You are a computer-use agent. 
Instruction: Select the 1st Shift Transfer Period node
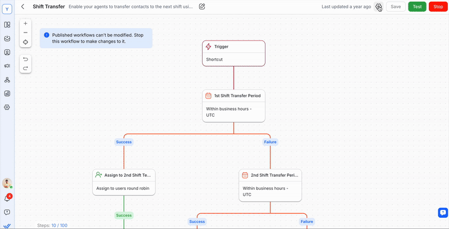coord(233,105)
